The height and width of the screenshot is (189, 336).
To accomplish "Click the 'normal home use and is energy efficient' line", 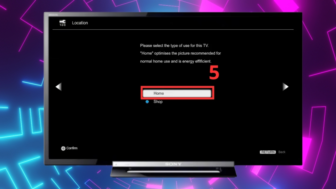I will click(176, 61).
